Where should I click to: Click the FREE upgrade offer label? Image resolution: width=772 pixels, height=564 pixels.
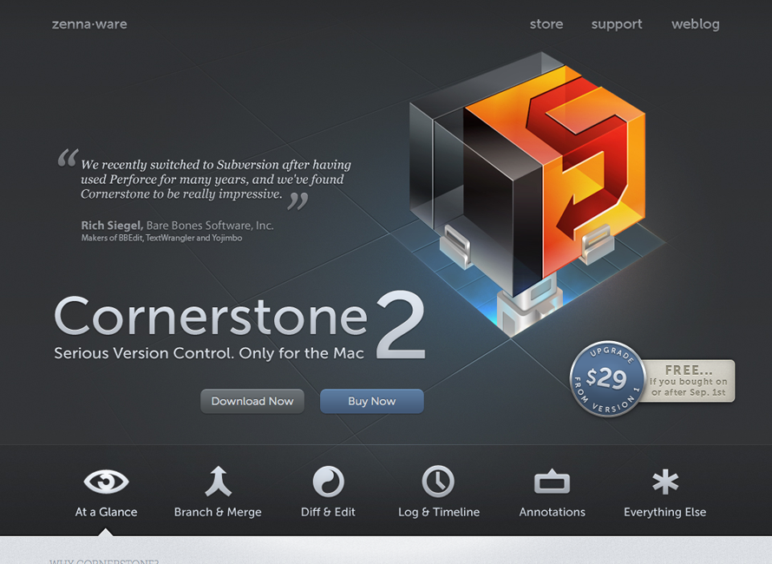pyautogui.click(x=689, y=381)
